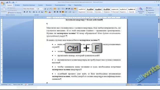Switch to the Главная ribbon tab
Viewport: 160px width, 90px height.
9,5
